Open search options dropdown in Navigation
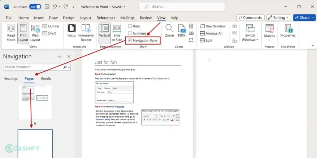The height and width of the screenshot is (158, 317). click(69, 67)
